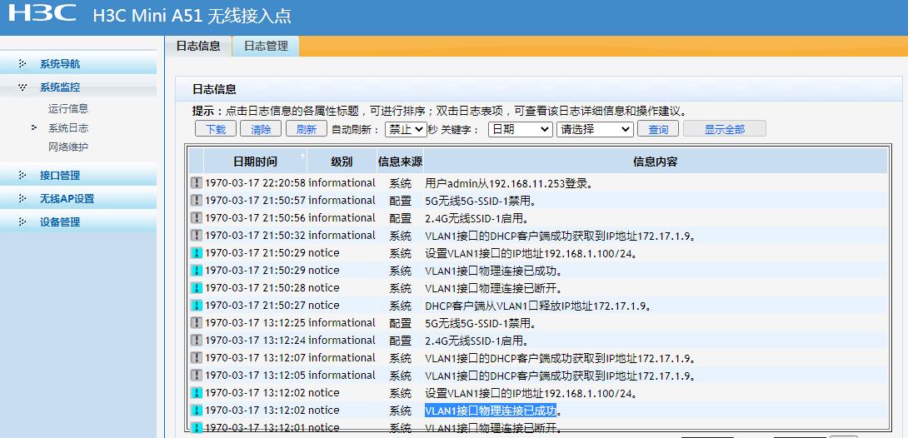Click severity icon of 21:50:32 log row

[x=197, y=236]
